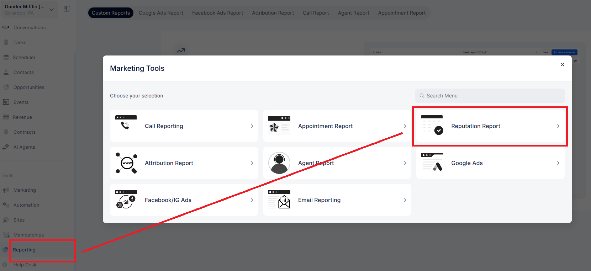Open Memberships in the sidebar
The height and width of the screenshot is (271, 591).
pyautogui.click(x=29, y=235)
